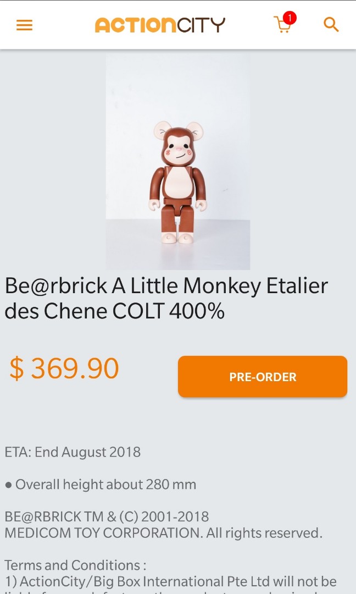Tap the 'CITY' part of the header logo
The image size is (356, 594).
coord(201,25)
